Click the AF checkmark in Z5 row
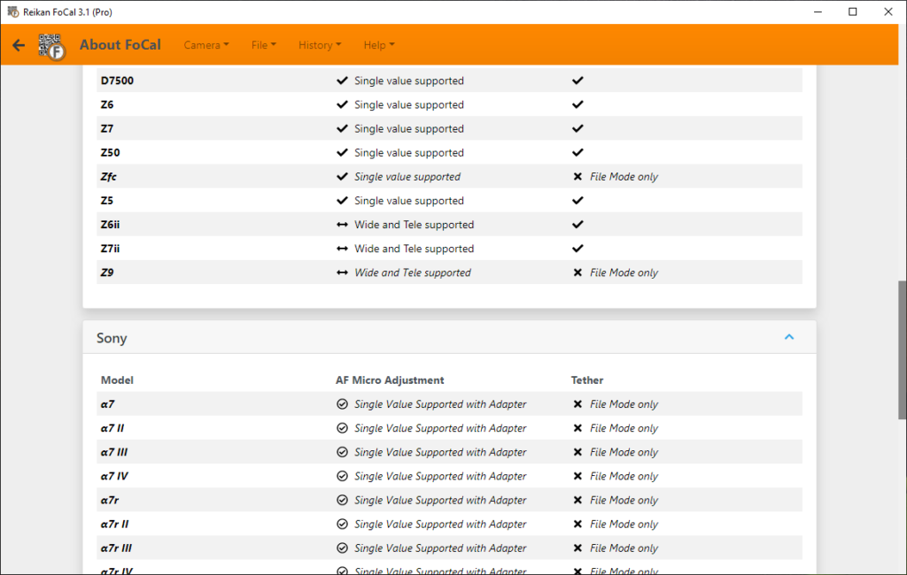The height and width of the screenshot is (575, 907). tap(342, 201)
